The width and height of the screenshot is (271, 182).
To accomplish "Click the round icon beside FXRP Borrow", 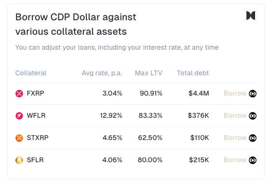I will click(x=253, y=94).
